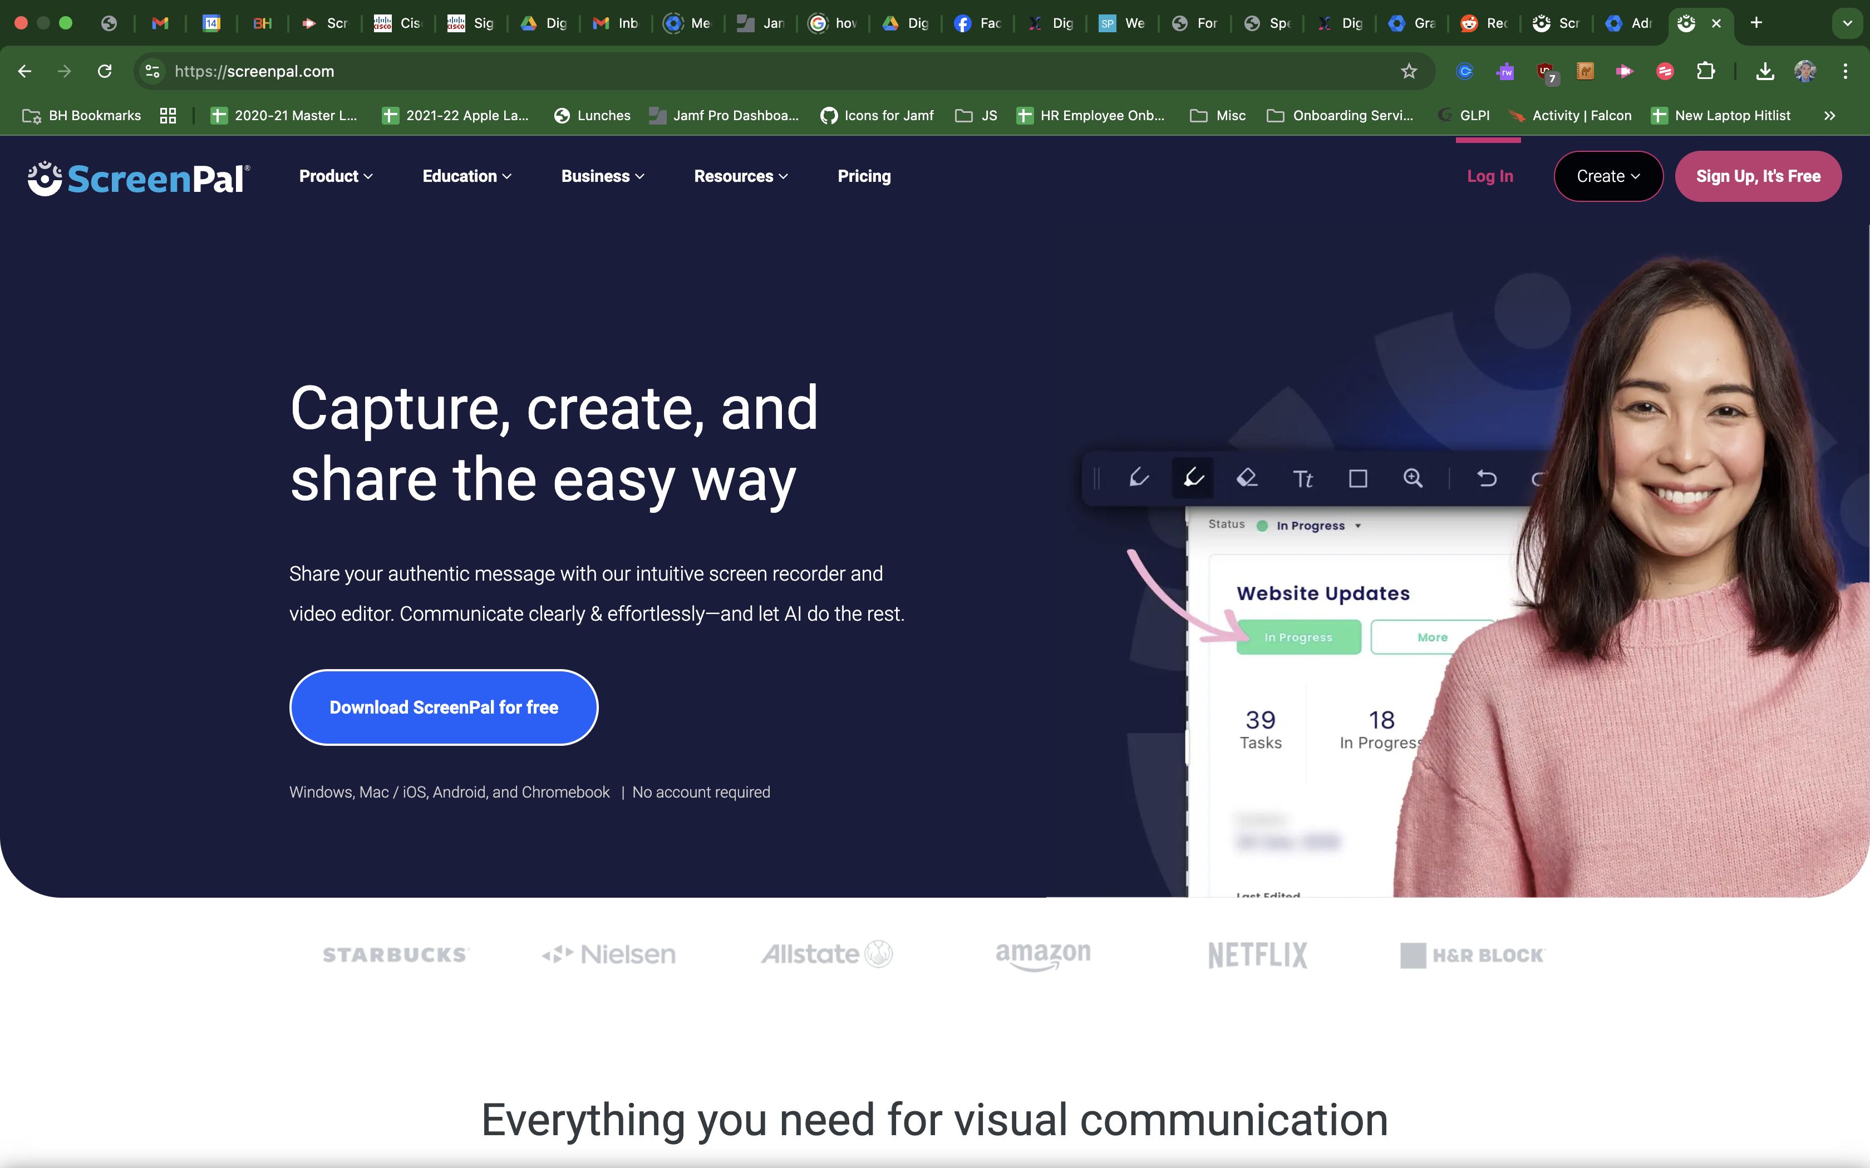This screenshot has height=1168, width=1870.
Task: Open site information icon in address bar
Action: pyautogui.click(x=153, y=71)
